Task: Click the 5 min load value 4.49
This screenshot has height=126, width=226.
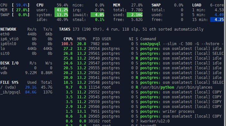Action: [x=219, y=15]
